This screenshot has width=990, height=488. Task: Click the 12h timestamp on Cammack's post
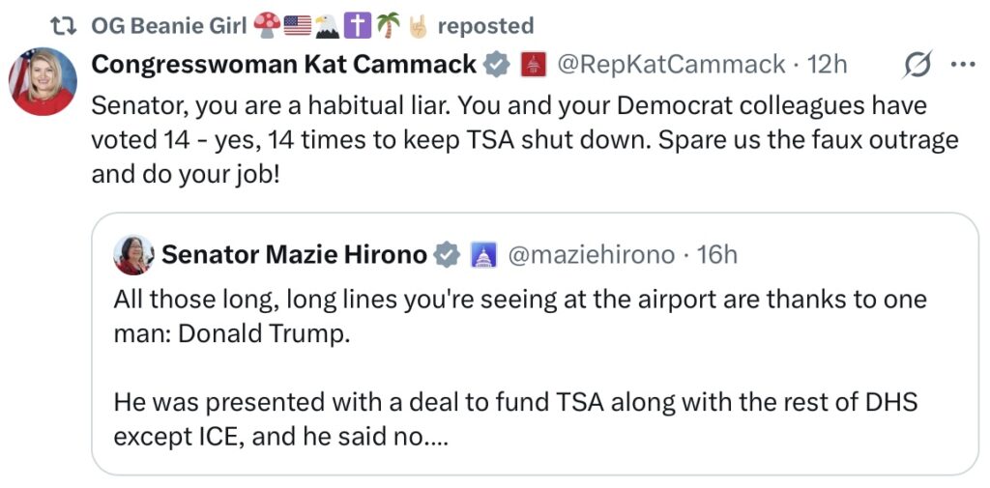pyautogui.click(x=827, y=65)
